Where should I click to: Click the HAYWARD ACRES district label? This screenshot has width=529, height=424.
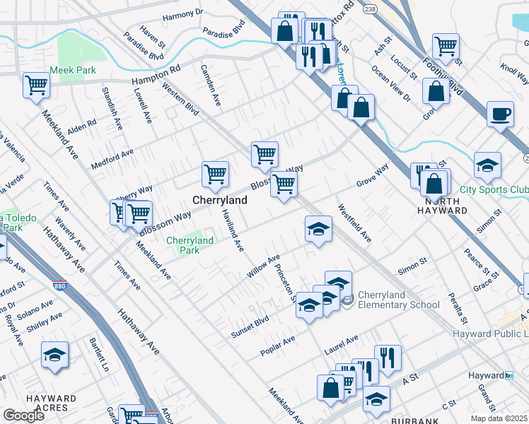pyautogui.click(x=52, y=403)
